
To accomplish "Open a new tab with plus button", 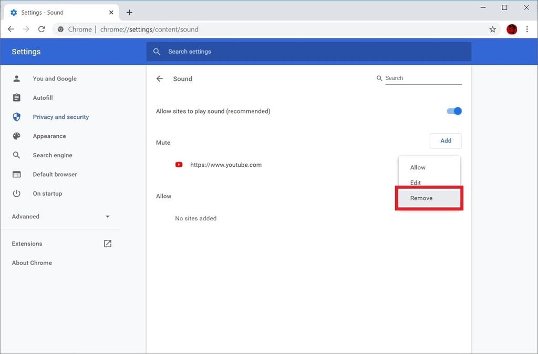I will pyautogui.click(x=129, y=12).
